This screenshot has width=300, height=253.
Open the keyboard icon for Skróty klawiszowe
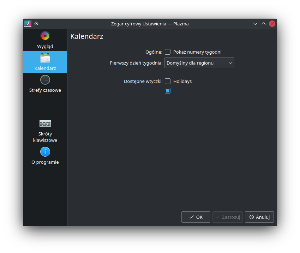pos(45,124)
